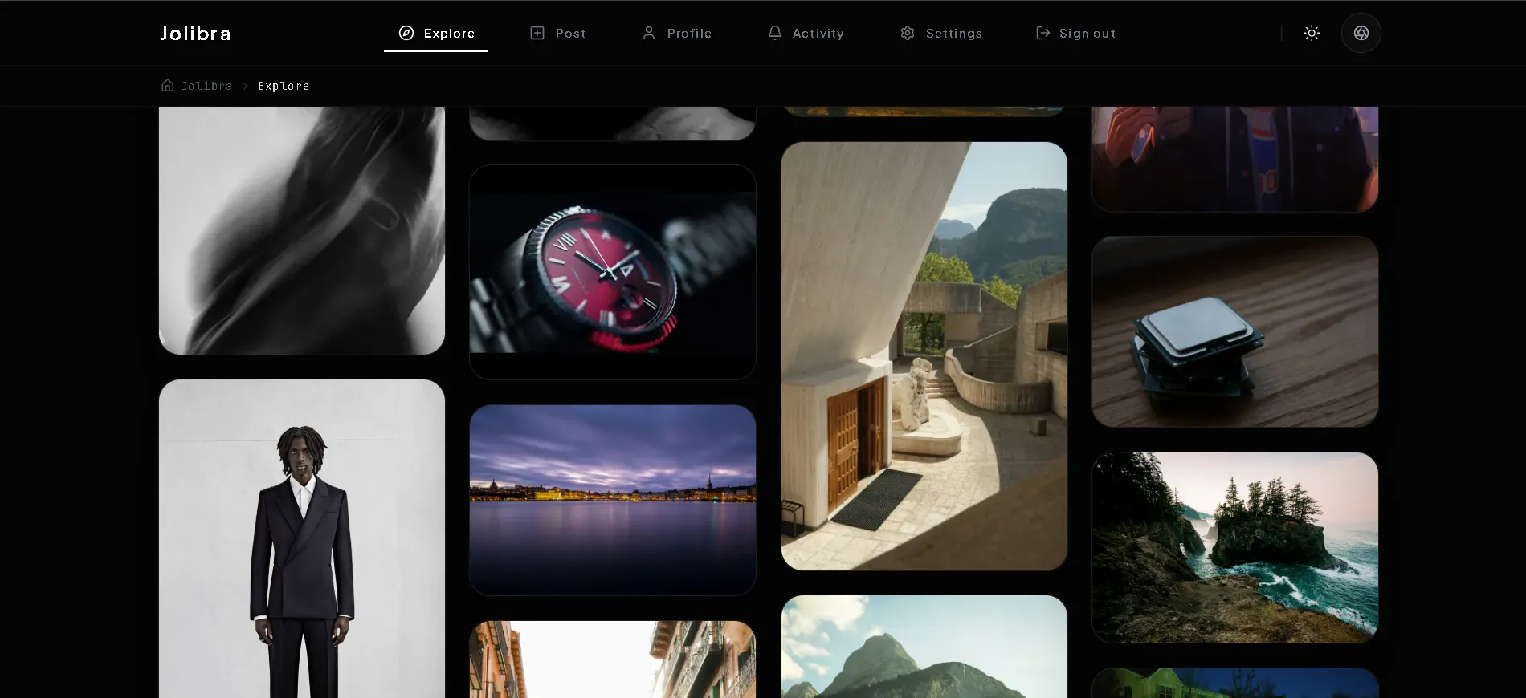
Task: Toggle light mode with the sun icon
Action: point(1312,33)
